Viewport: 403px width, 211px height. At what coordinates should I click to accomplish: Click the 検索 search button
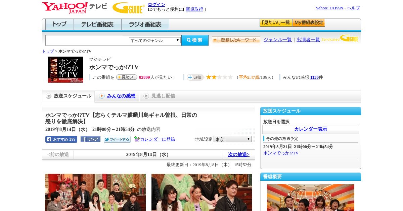click(x=195, y=40)
